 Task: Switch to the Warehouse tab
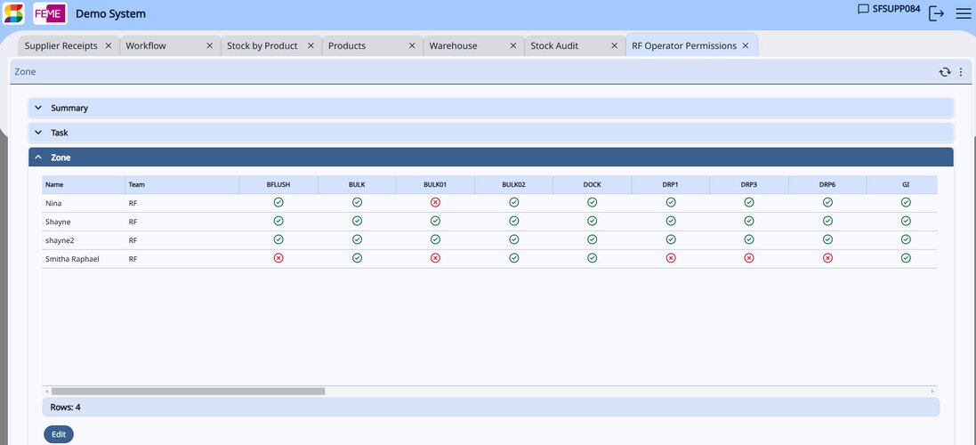(x=453, y=46)
